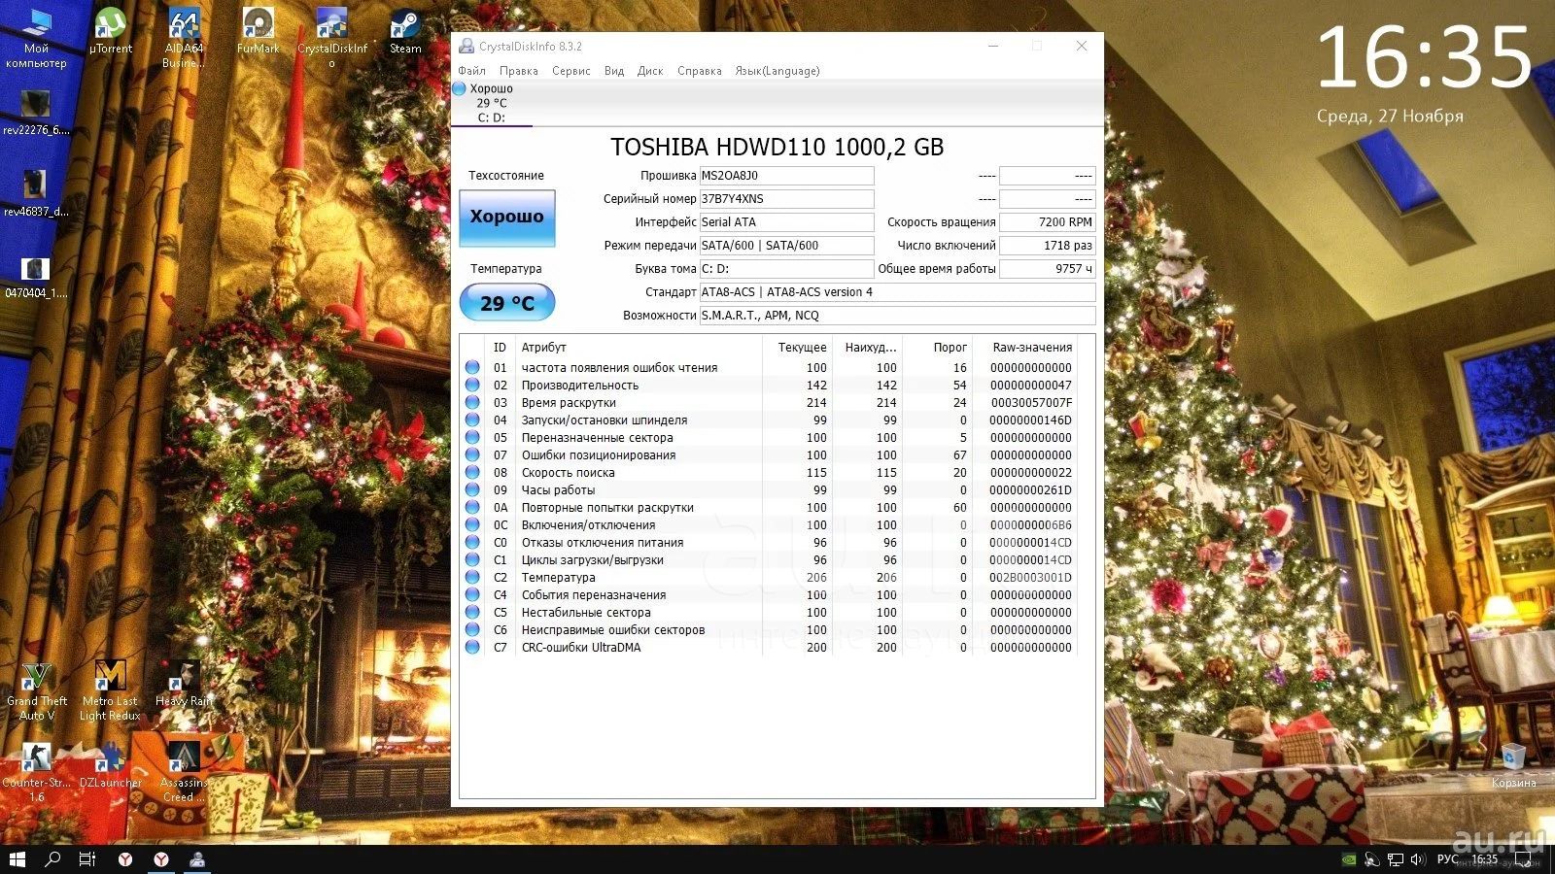Select the FurMark desktop shortcut
This screenshot has height=874, width=1555.
click(258, 31)
